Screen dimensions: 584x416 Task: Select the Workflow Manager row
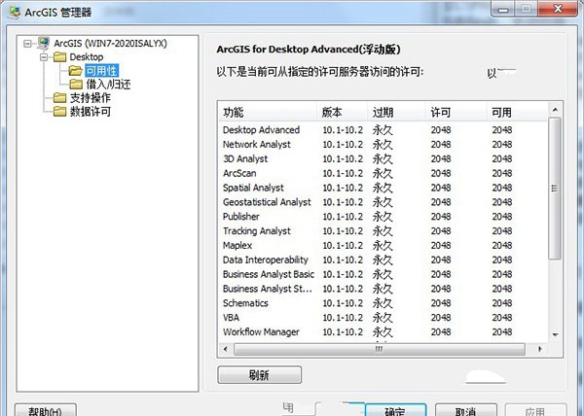[383, 332]
